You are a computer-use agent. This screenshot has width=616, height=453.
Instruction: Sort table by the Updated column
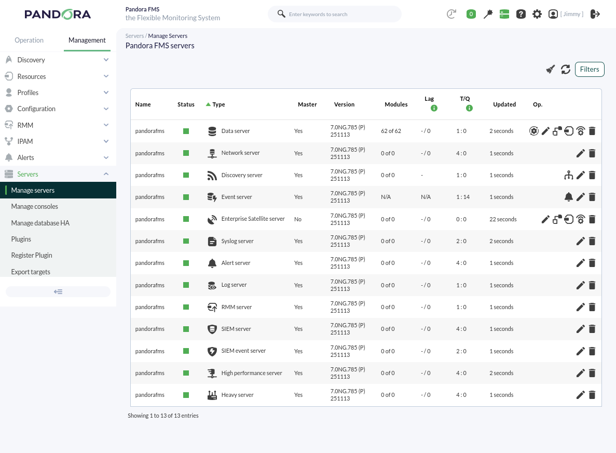pyautogui.click(x=504, y=104)
